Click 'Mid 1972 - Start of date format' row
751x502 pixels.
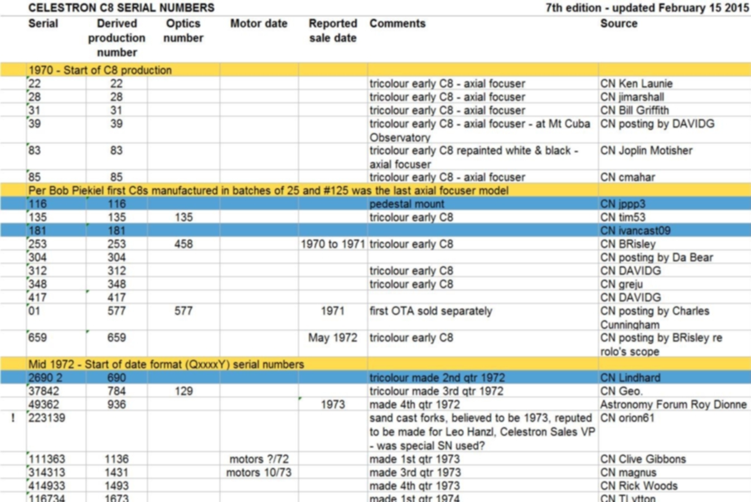(x=375, y=364)
